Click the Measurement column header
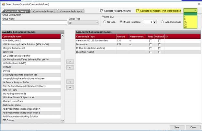 tap(138, 37)
